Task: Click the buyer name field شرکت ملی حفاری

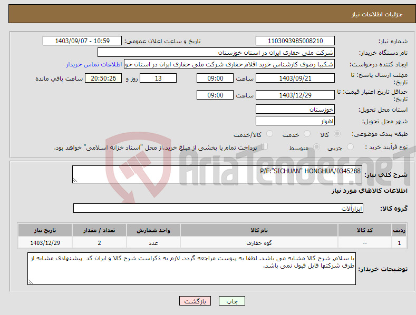Action: point(216,53)
